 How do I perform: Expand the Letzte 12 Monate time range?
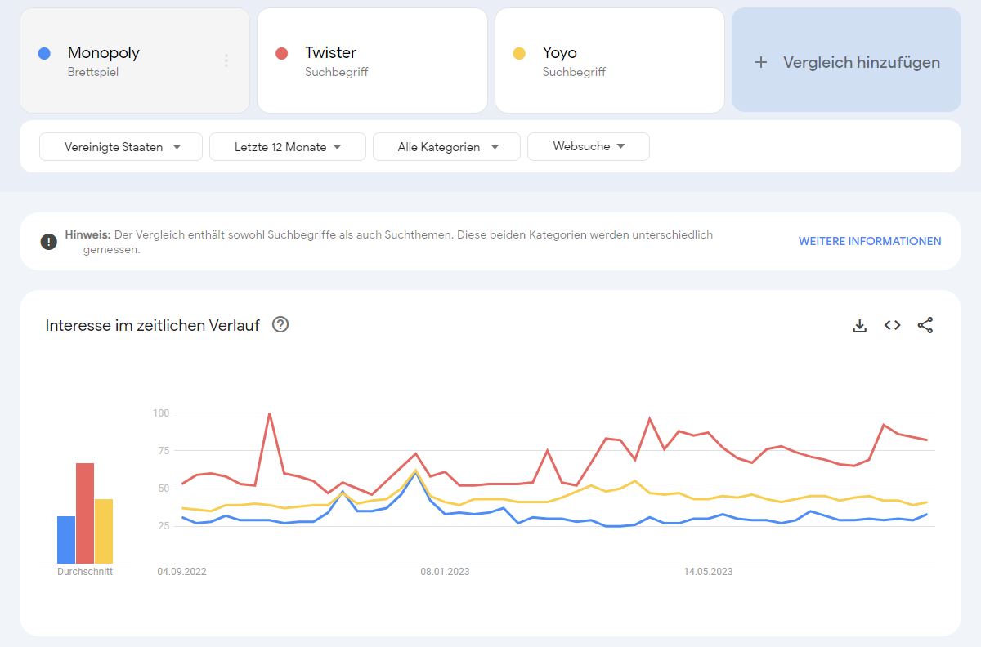(287, 147)
